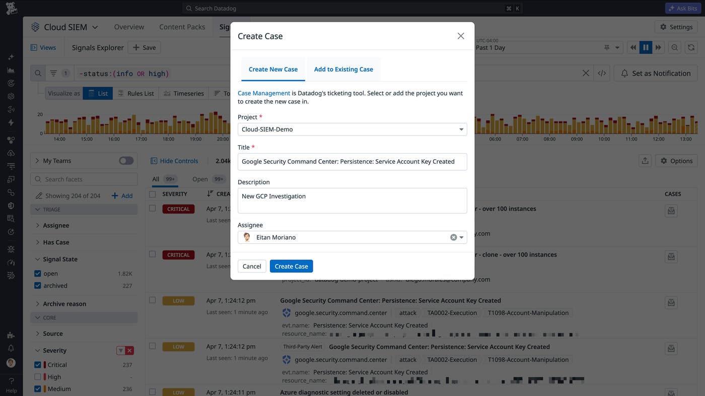This screenshot has height=396, width=705.
Task: Check the High severity checkbox
Action: 37,377
